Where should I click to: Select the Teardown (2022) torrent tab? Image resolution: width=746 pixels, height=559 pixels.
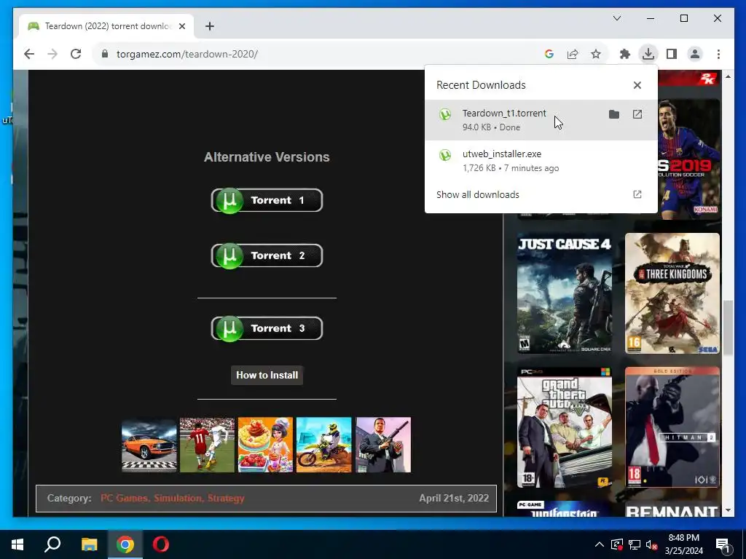point(106,26)
